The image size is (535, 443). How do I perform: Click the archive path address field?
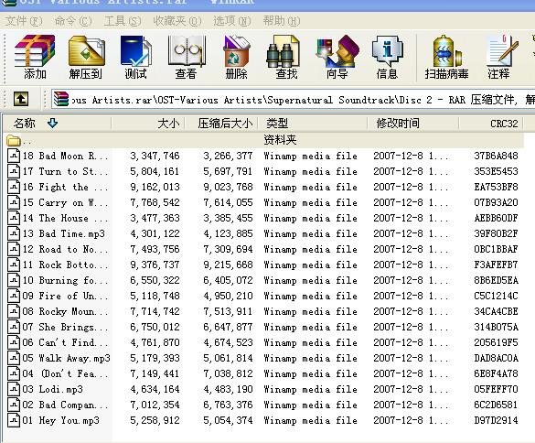click(294, 100)
